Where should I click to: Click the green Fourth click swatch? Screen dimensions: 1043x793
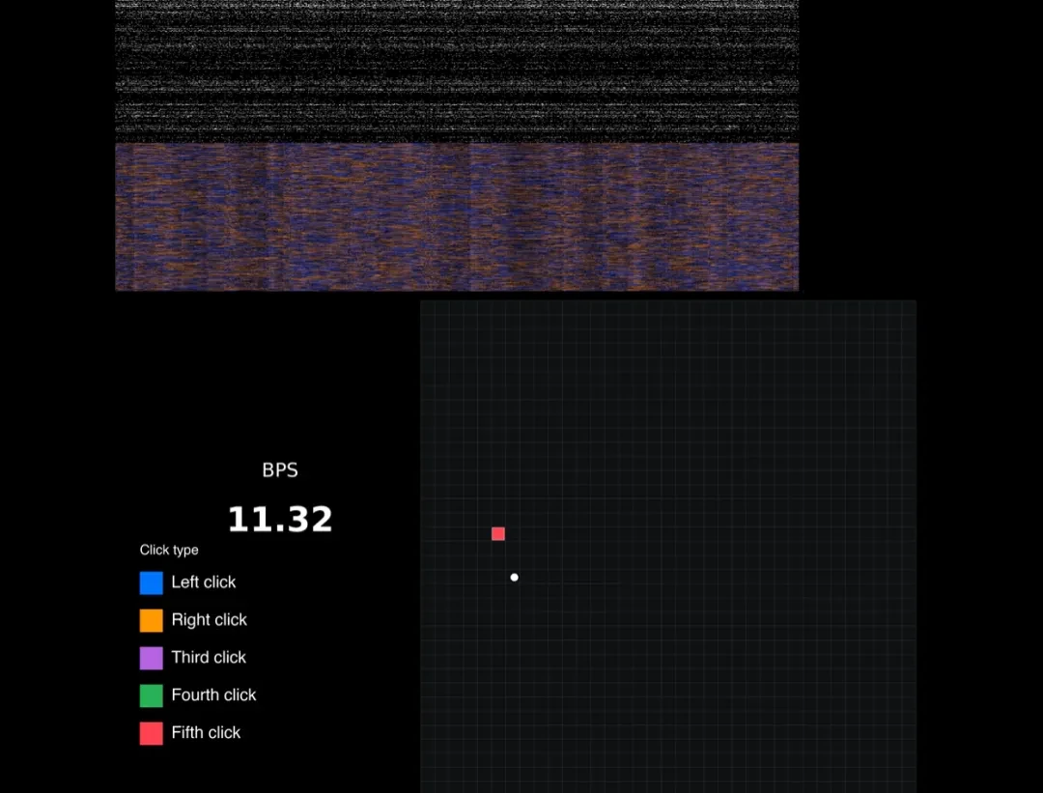tap(151, 695)
